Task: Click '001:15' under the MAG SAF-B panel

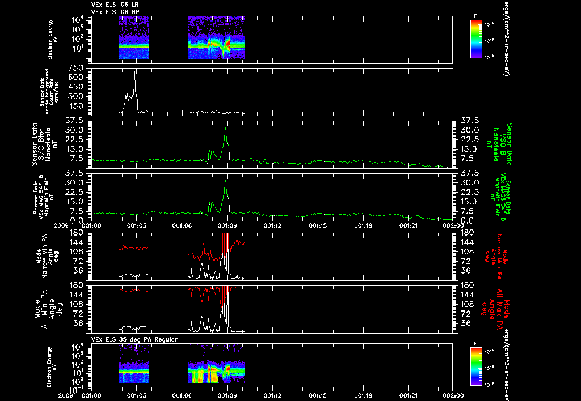Action: [318, 225]
